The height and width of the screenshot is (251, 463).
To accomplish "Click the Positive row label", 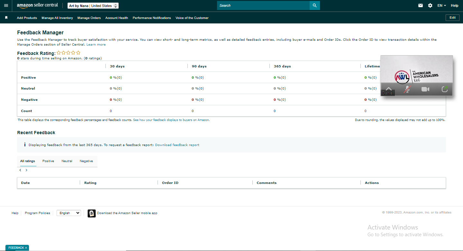I will tap(28, 78).
